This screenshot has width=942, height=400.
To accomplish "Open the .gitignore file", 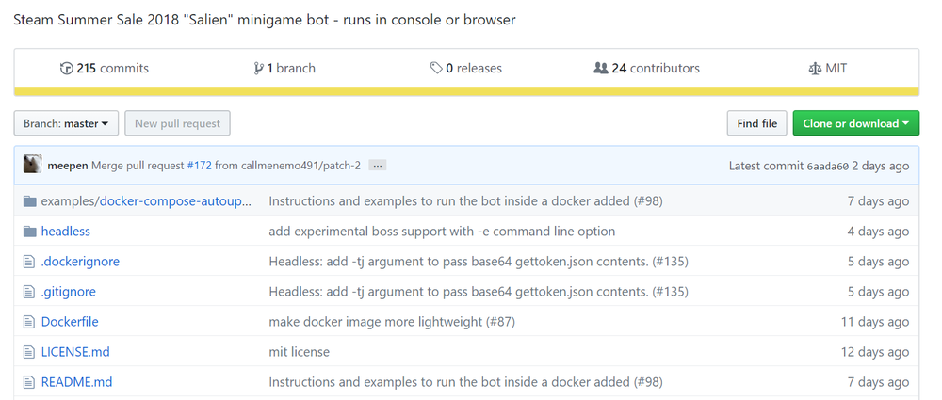I will point(68,291).
